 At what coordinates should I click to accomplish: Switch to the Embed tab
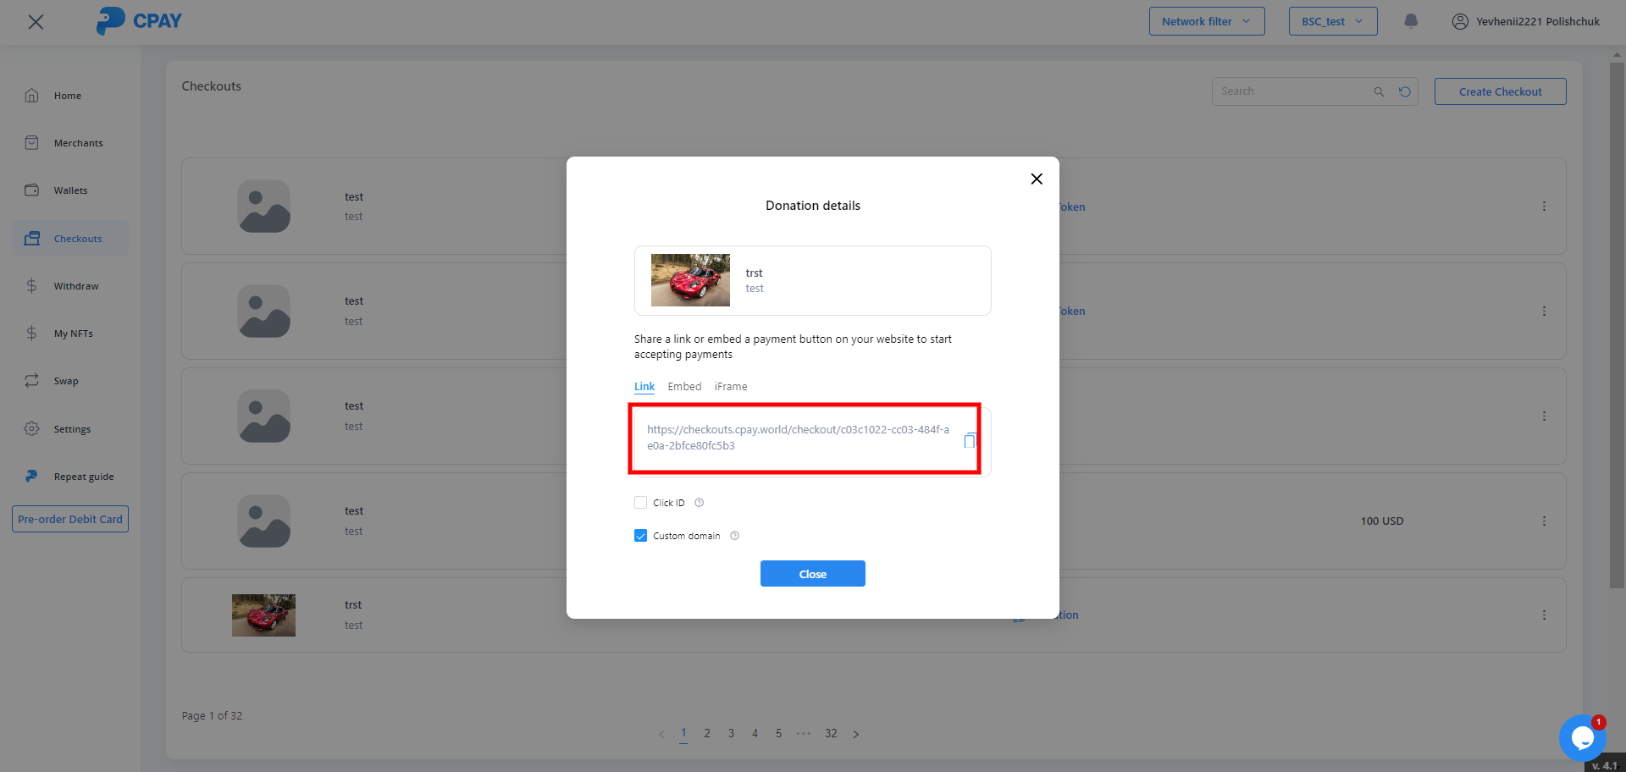point(684,387)
